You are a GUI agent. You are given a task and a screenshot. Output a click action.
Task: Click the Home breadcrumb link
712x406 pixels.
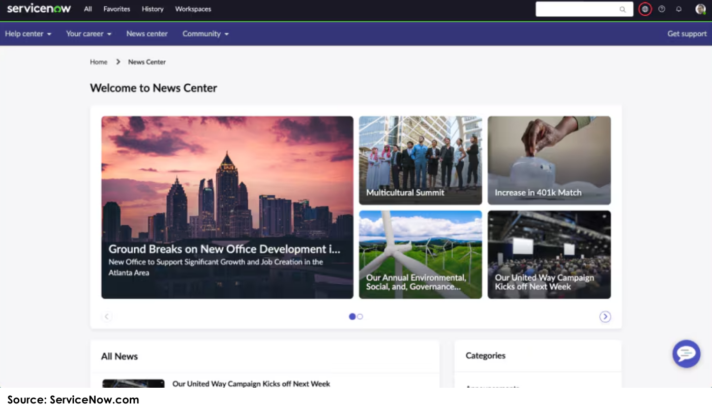click(99, 61)
